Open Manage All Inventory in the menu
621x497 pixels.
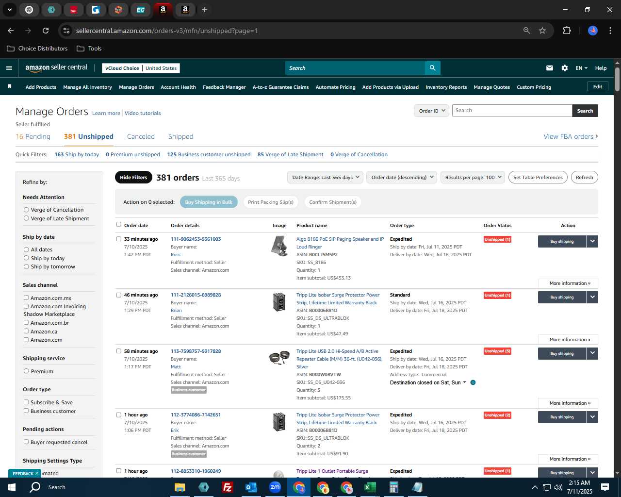tap(87, 87)
